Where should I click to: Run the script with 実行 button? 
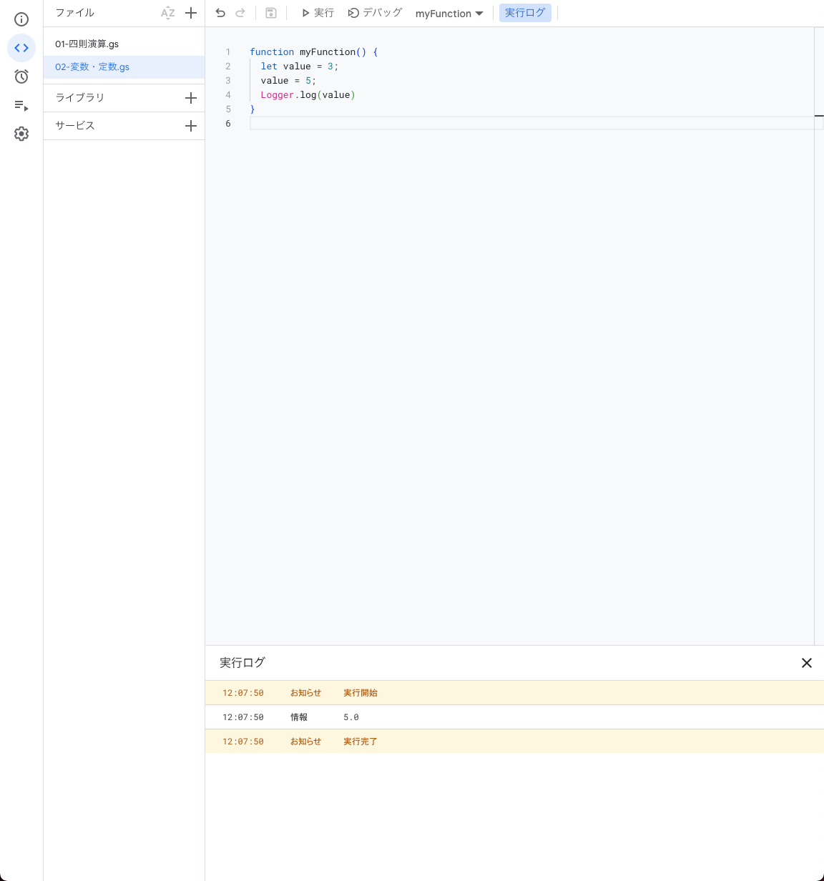pyautogui.click(x=318, y=13)
